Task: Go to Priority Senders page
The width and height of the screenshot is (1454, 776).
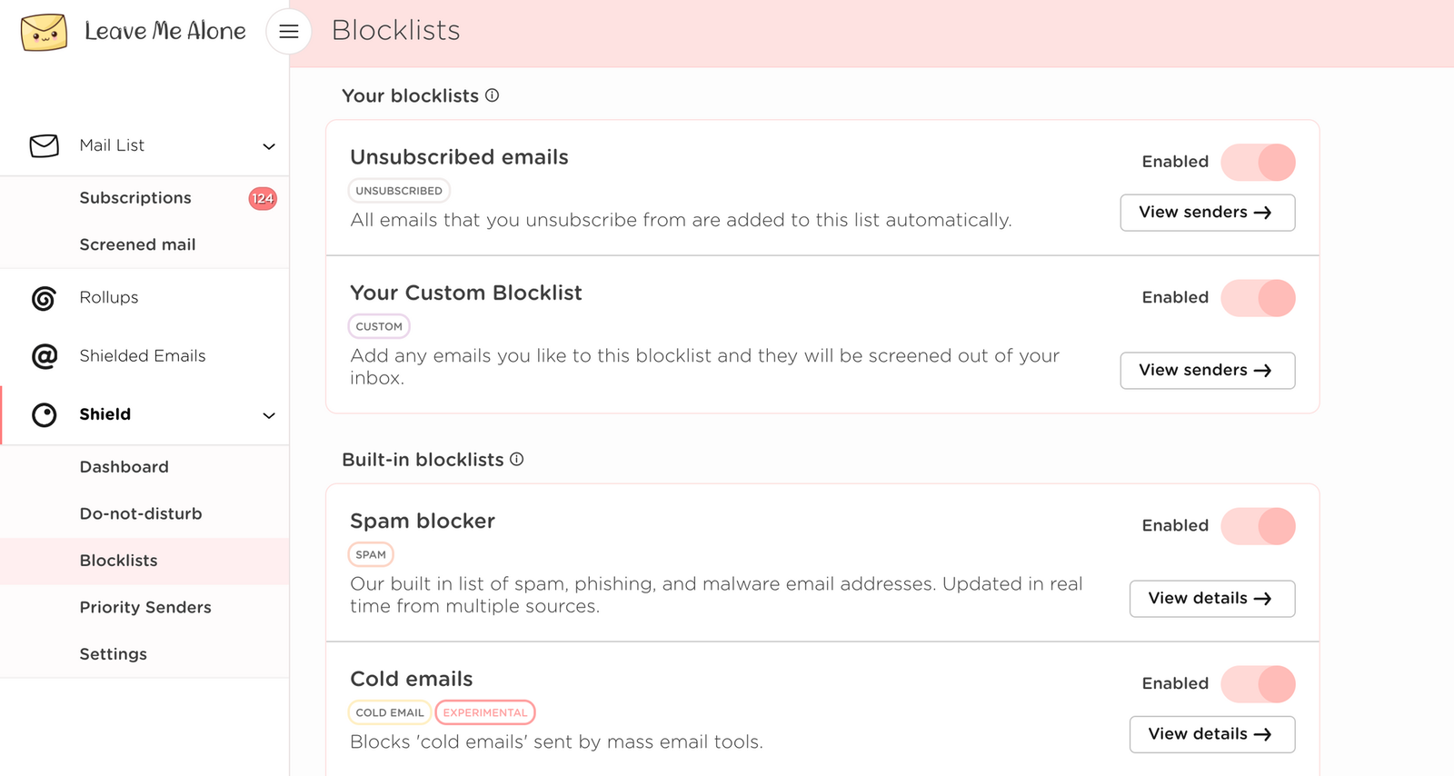Action: tap(144, 607)
